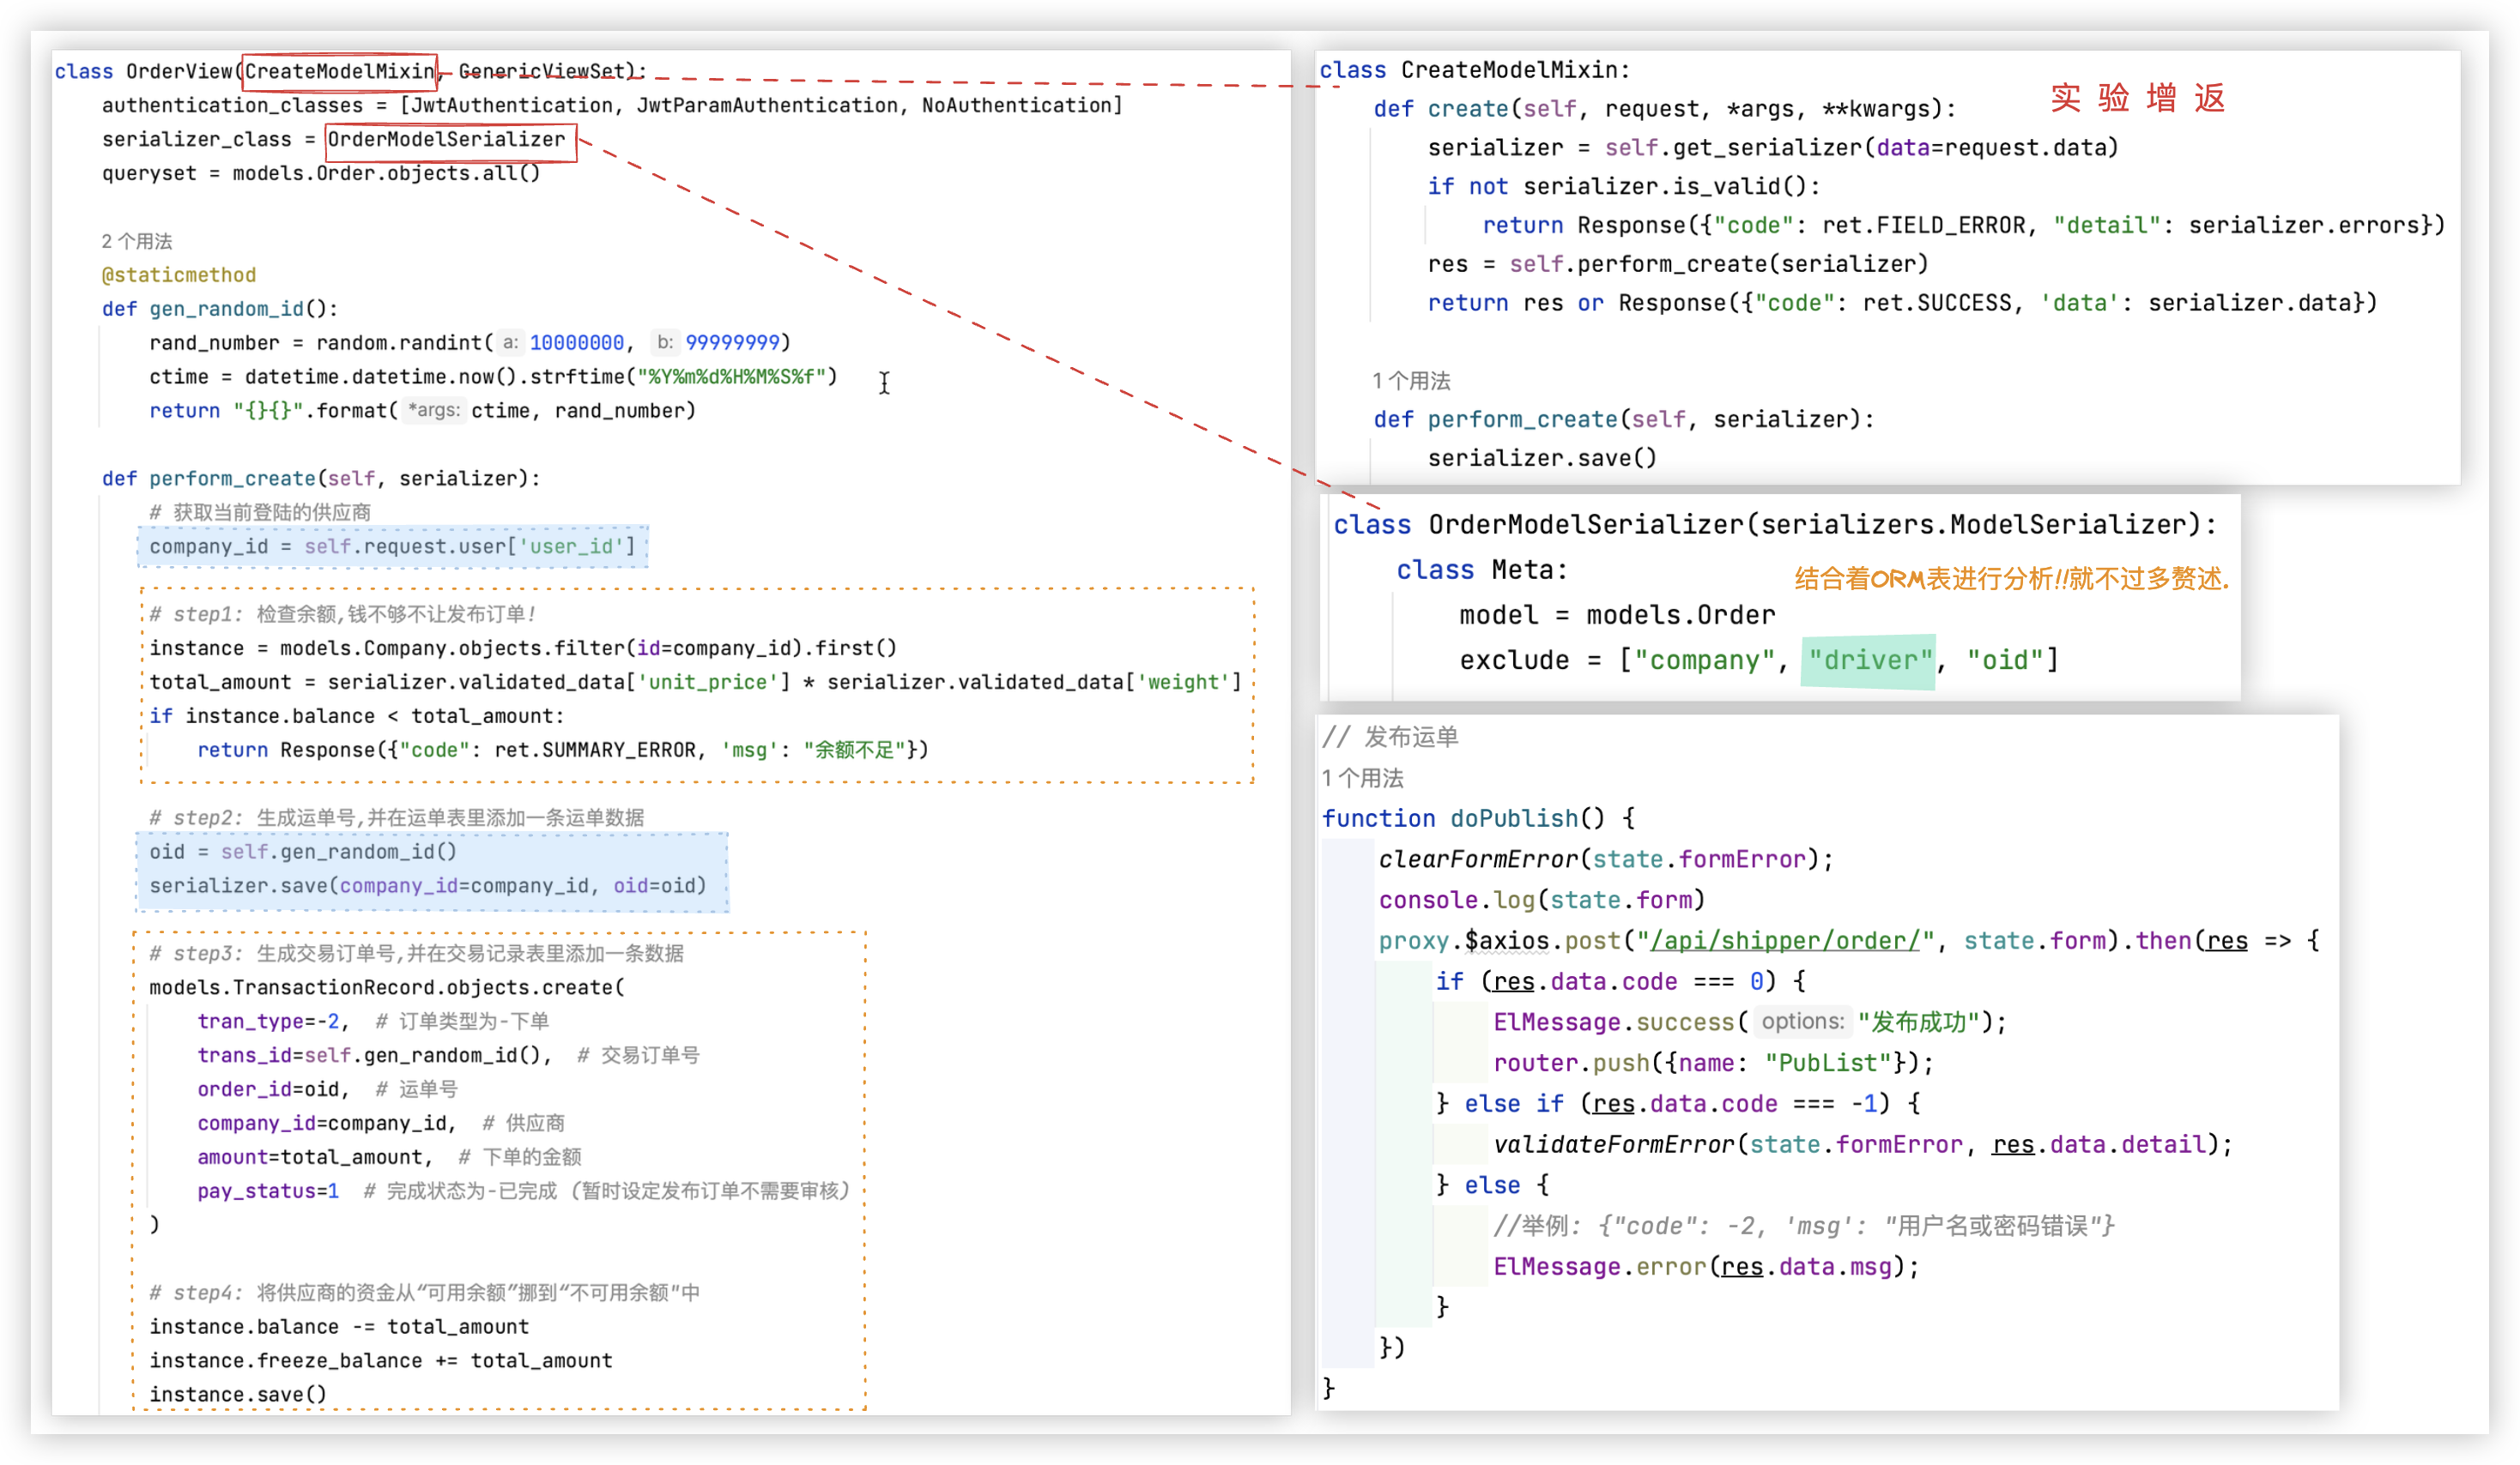Open the '/api/shipper/order/' URL link
The image size is (2520, 1465).
1785,940
